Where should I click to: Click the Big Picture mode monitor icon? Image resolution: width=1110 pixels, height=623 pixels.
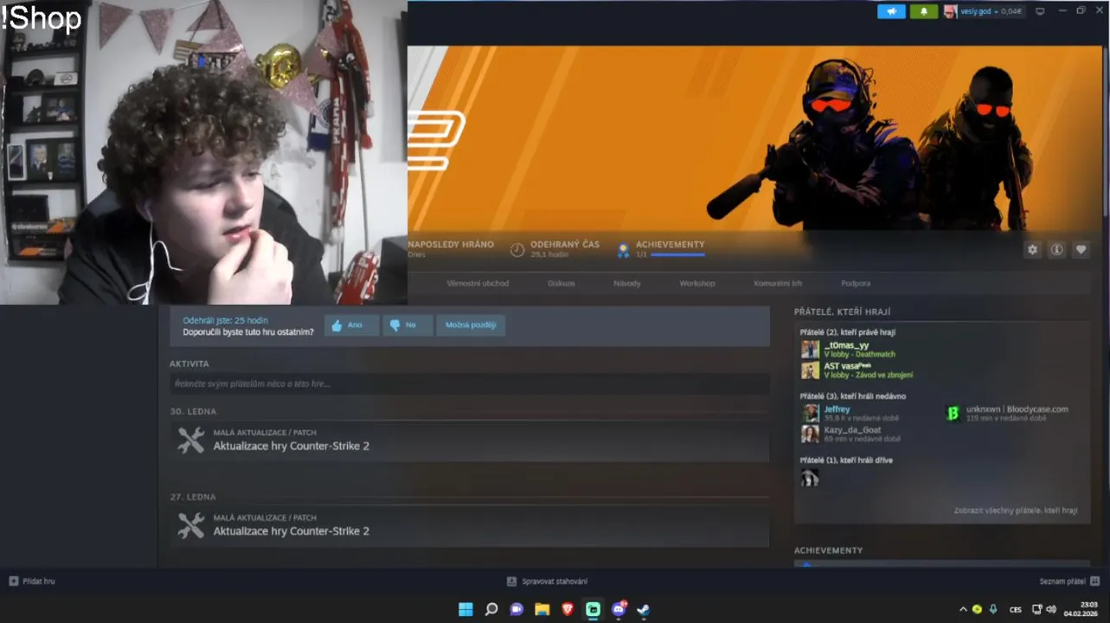1040,11
